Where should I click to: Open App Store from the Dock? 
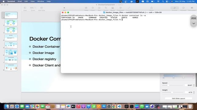coord(104,106)
